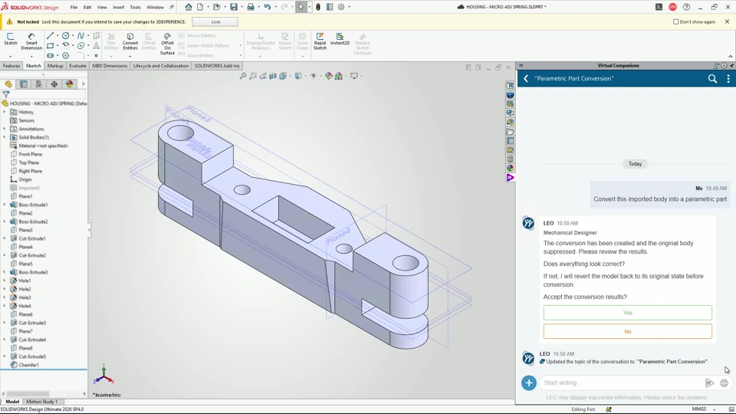Go back using the chat header arrow
The height and width of the screenshot is (414, 736).
tap(526, 79)
